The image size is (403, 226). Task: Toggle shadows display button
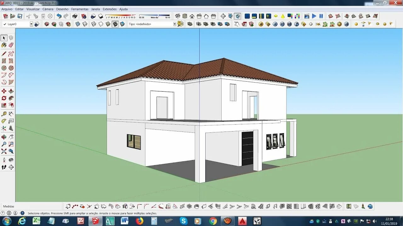coord(101,16)
